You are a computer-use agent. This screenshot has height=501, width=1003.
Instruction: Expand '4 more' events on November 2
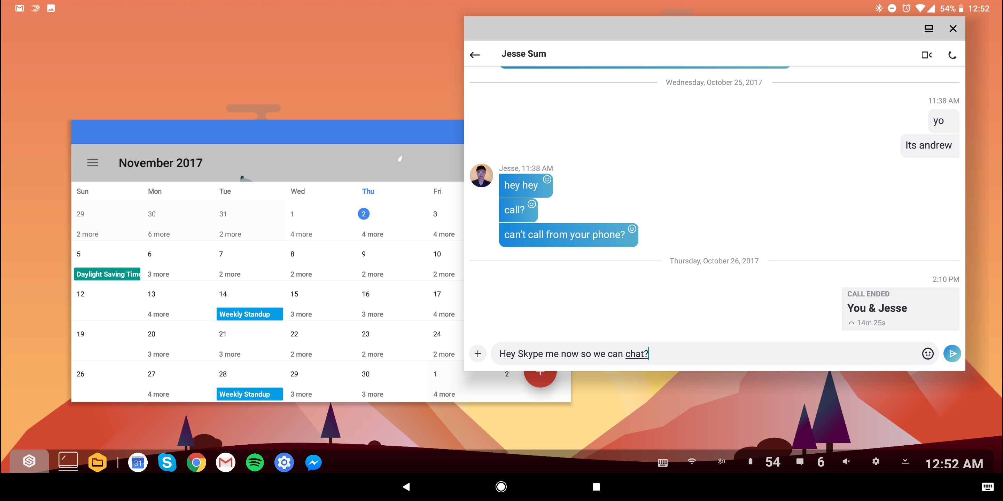coord(372,234)
